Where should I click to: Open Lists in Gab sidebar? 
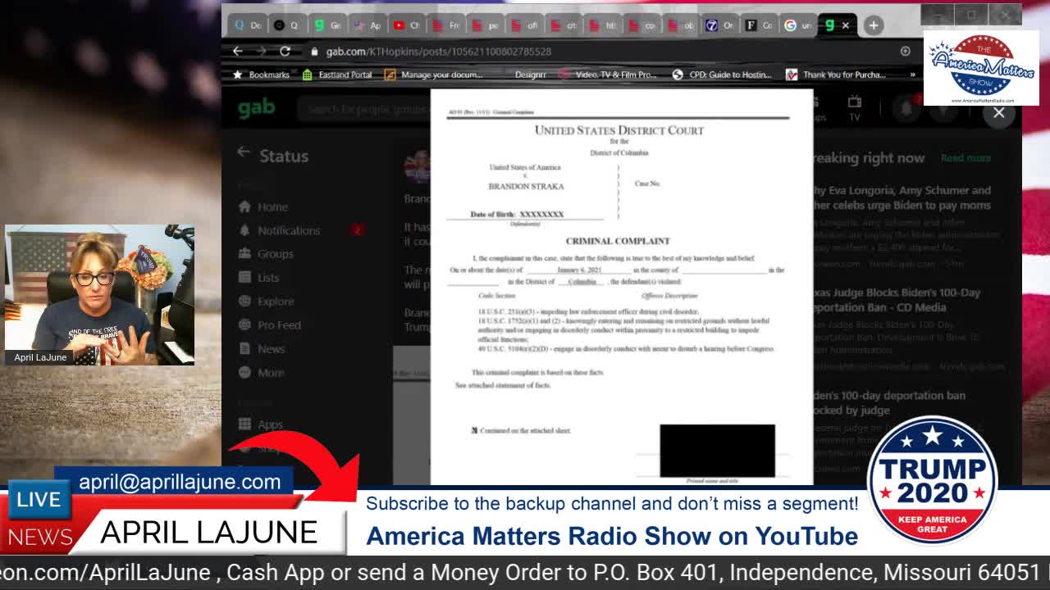pos(259,278)
